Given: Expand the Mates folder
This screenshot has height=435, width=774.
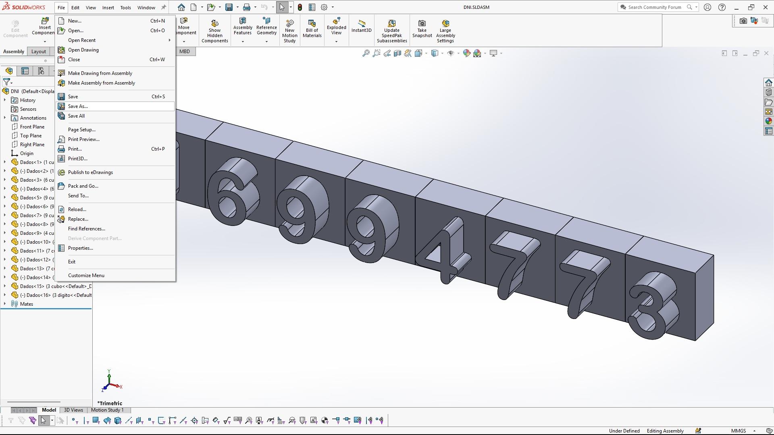Looking at the screenshot, I should coord(5,304).
